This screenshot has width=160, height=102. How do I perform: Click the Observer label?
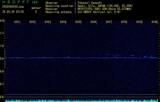click(x=52, y=3)
